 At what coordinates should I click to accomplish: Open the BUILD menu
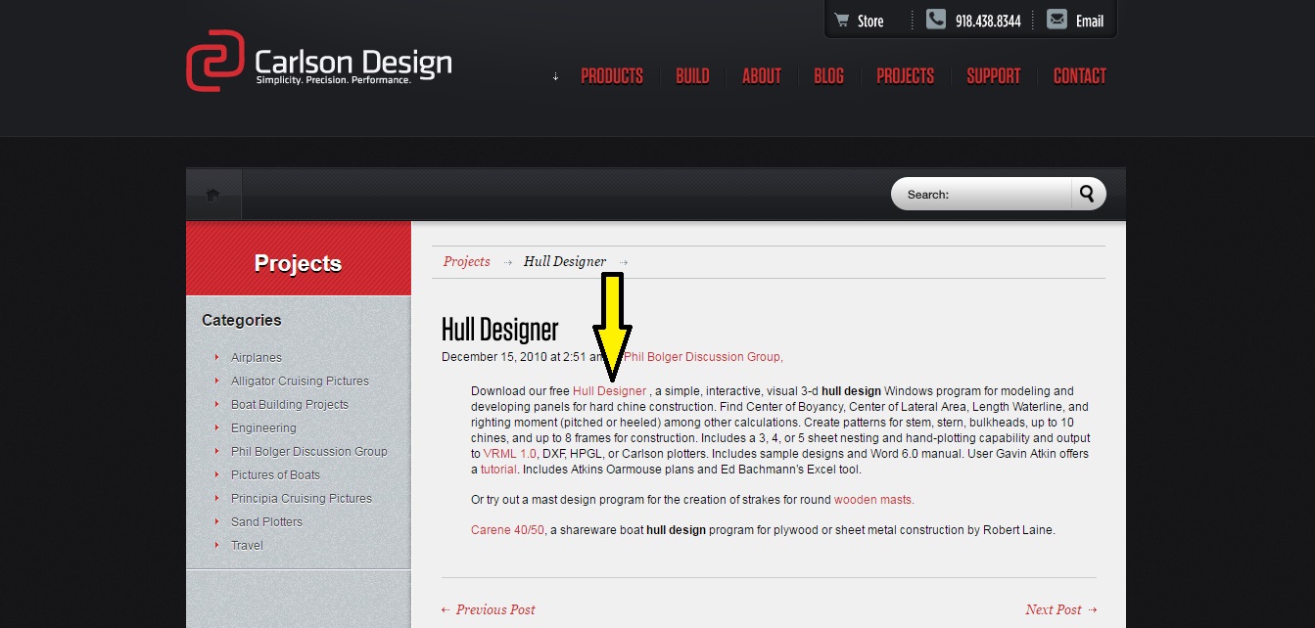click(x=692, y=76)
